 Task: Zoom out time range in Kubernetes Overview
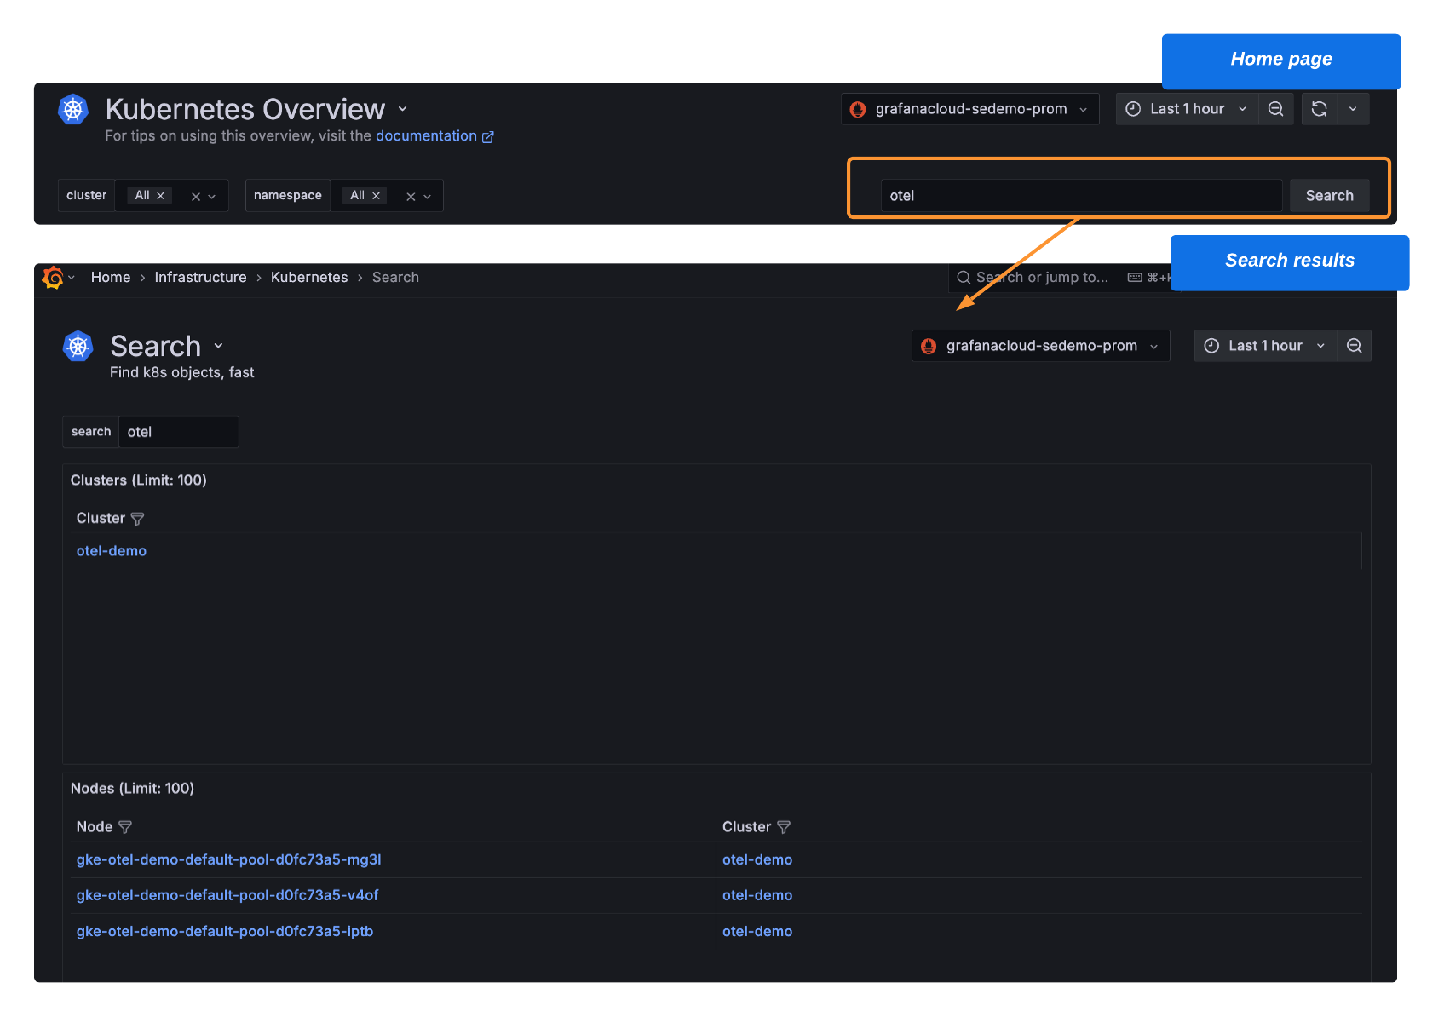click(x=1275, y=109)
